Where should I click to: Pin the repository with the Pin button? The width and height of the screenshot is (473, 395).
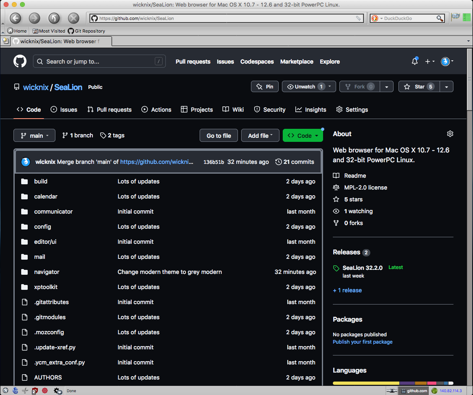click(x=264, y=86)
